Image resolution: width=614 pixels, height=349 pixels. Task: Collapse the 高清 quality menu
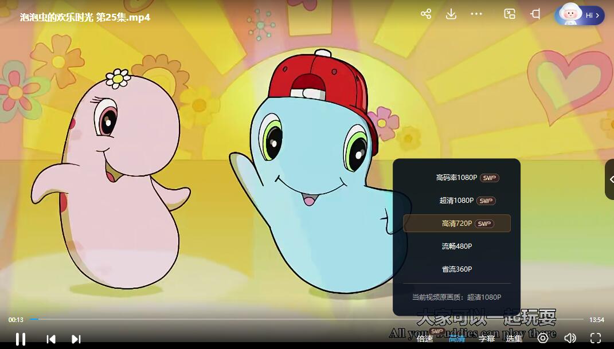coord(456,339)
